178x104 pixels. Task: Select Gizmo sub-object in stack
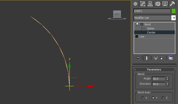(x=151, y=28)
